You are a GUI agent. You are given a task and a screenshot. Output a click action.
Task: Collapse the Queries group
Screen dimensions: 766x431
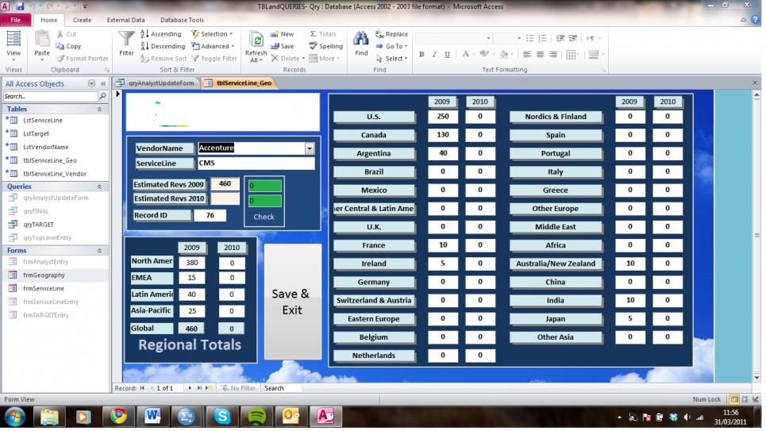pos(100,187)
